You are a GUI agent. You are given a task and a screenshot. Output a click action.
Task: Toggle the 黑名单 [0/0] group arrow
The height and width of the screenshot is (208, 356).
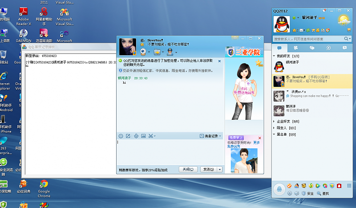[274, 135]
